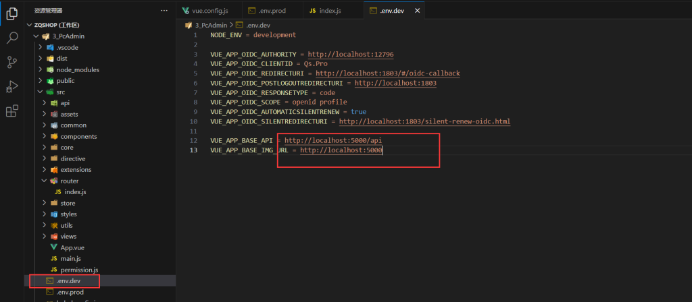Click the localhost:5000/api URL link
692x302 pixels.
[332, 140]
